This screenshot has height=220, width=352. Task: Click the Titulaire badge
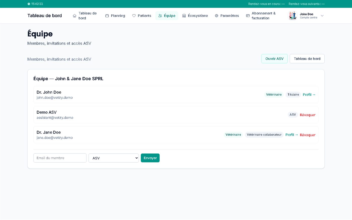[293, 95]
